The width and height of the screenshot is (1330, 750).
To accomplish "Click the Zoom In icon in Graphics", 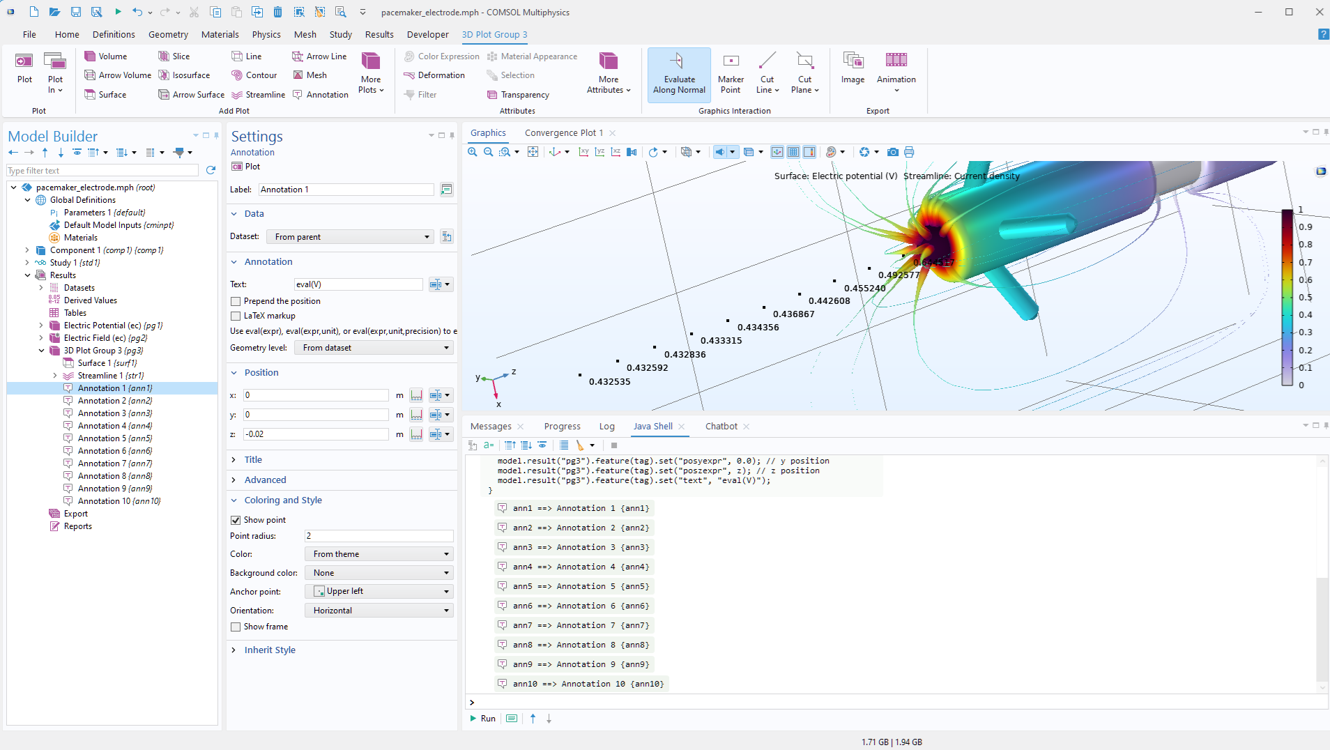I will pos(473,152).
